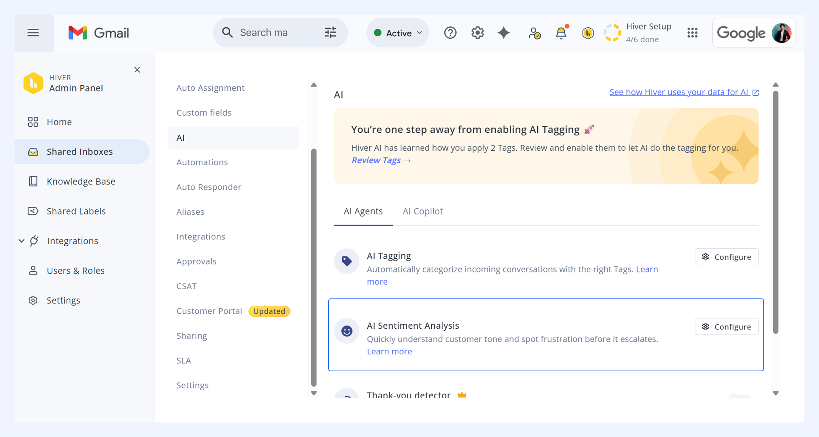The image size is (819, 437).
Task: Open Custom fields in the submenu
Action: pyautogui.click(x=204, y=113)
